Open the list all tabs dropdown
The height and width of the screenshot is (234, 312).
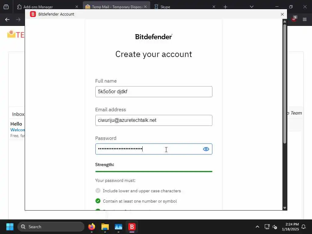[x=251, y=7]
